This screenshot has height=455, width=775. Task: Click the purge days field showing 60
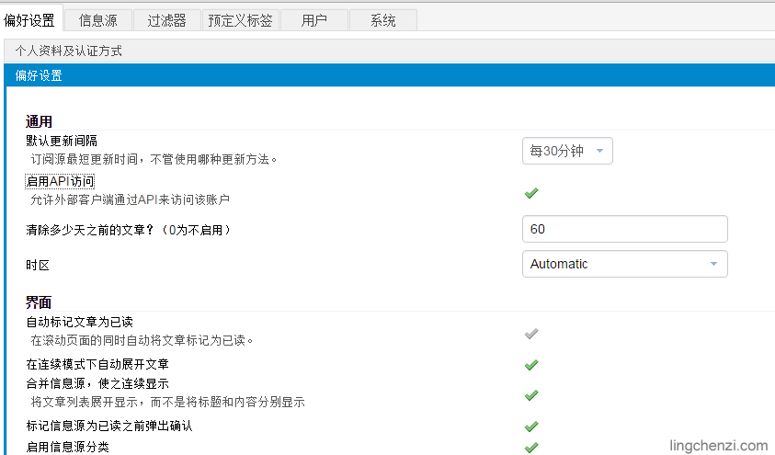coord(624,229)
